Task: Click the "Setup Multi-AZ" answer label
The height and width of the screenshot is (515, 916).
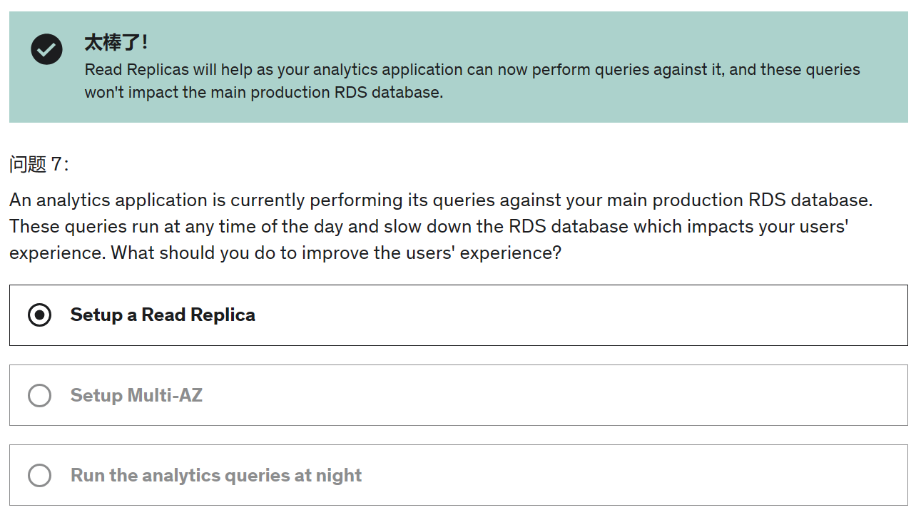Action: pyautogui.click(x=136, y=395)
